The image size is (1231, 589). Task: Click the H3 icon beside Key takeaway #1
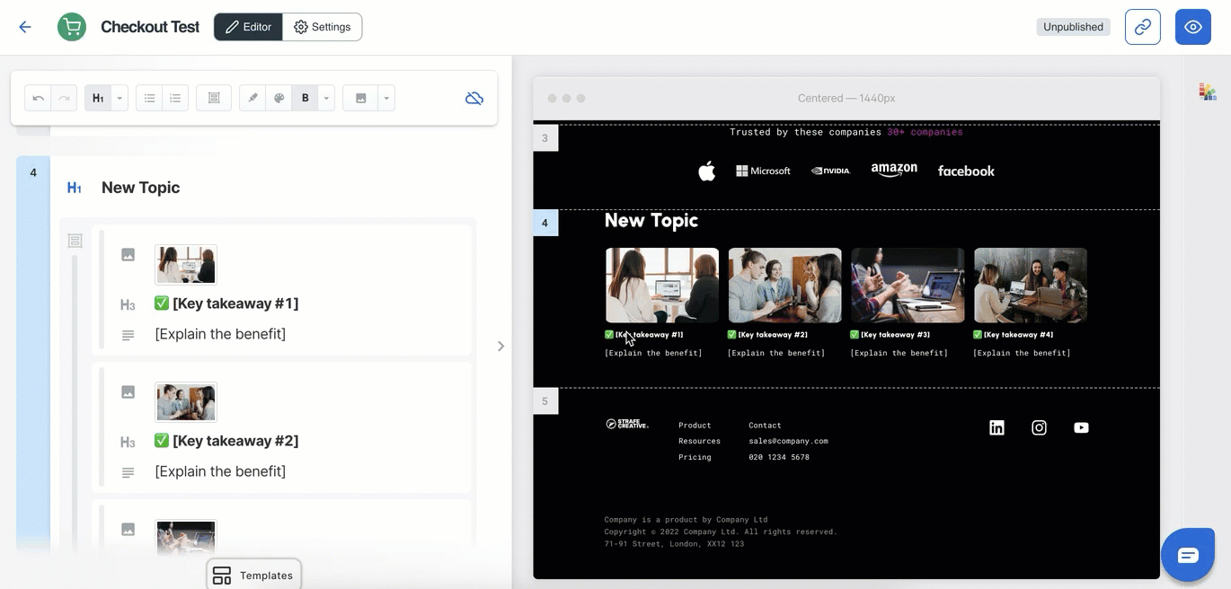point(128,305)
